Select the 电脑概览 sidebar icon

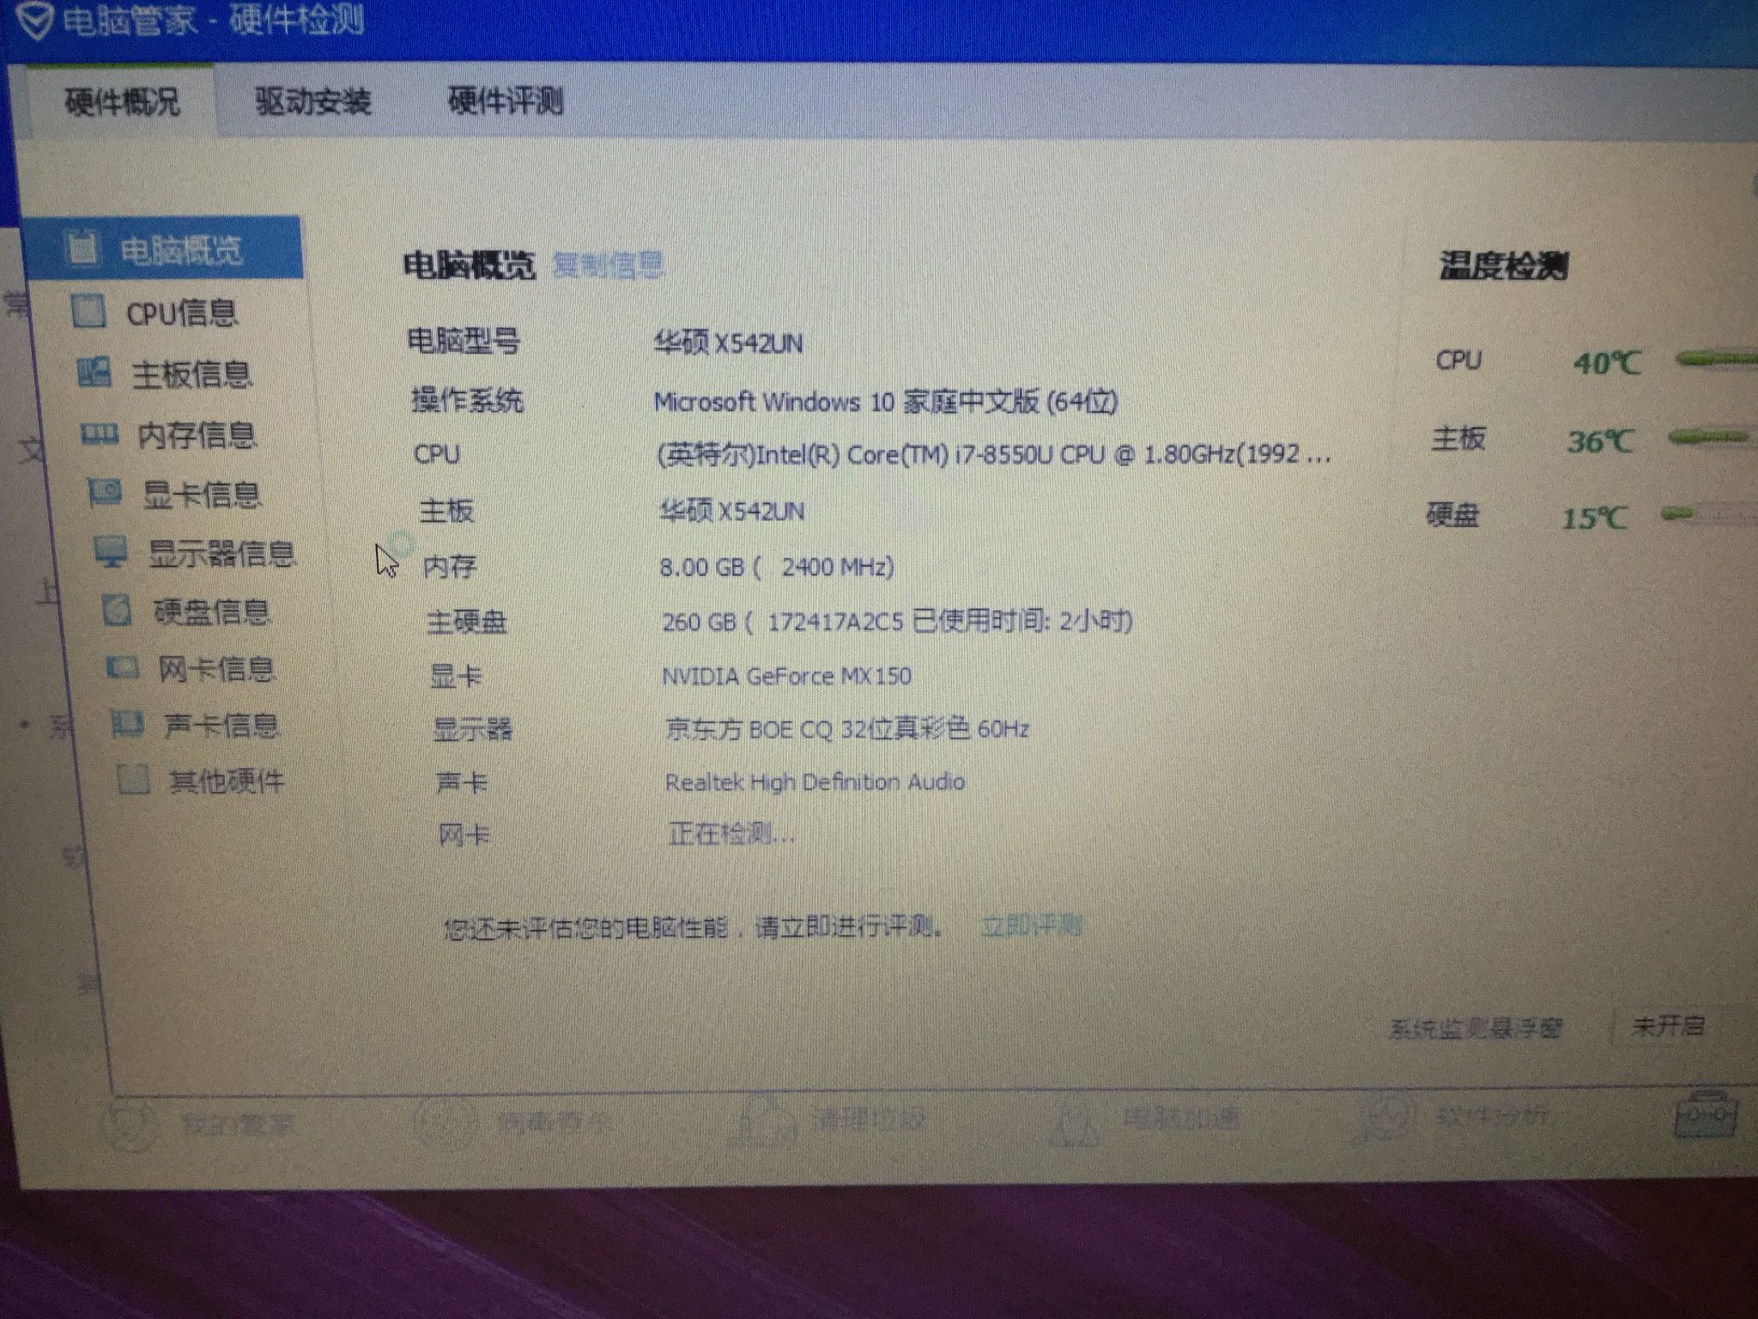point(82,247)
